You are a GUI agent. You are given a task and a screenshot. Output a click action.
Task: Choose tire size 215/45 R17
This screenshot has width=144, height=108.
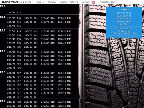[x=31, y=77]
